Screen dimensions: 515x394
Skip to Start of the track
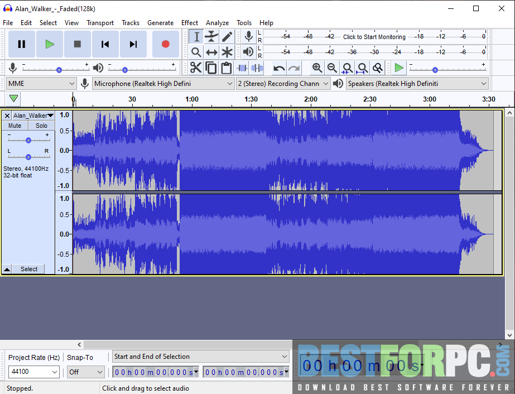click(x=105, y=44)
